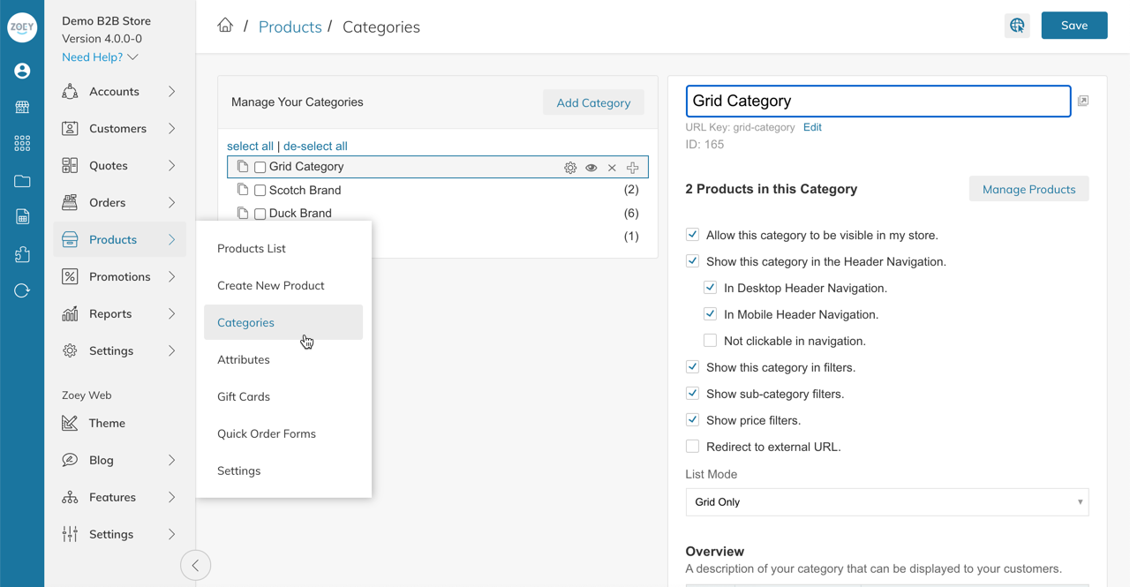Open Quick Order Forms menu item

[267, 433]
